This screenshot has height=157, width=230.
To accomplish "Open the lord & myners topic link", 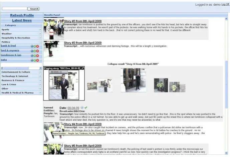I will pos(10,50).
